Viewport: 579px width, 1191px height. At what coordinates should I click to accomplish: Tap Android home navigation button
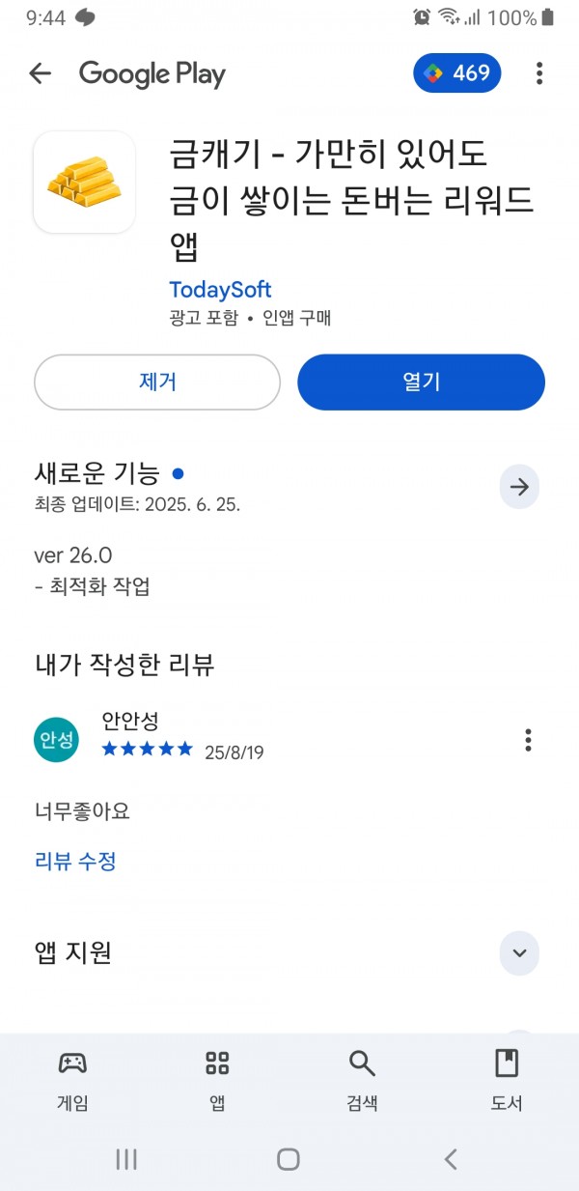click(288, 1159)
